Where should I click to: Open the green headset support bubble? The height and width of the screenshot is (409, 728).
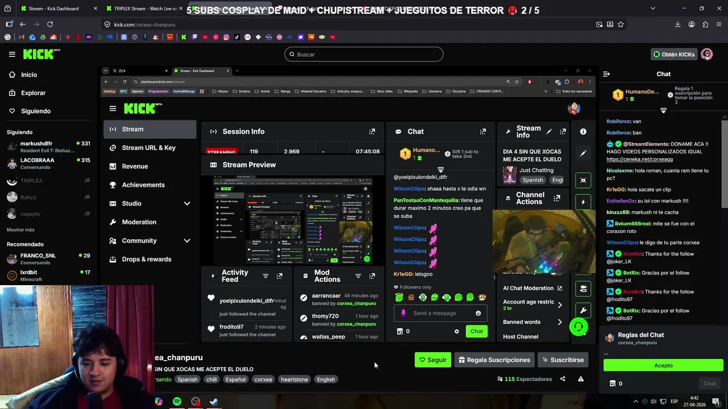578,327
